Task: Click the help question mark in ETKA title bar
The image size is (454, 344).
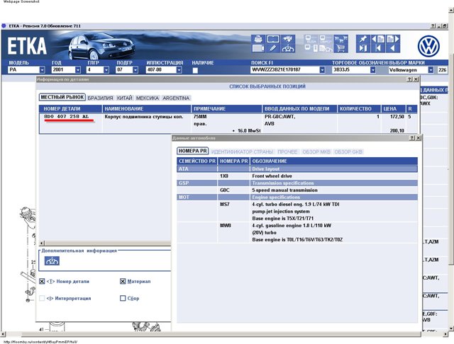Action: pos(433,26)
